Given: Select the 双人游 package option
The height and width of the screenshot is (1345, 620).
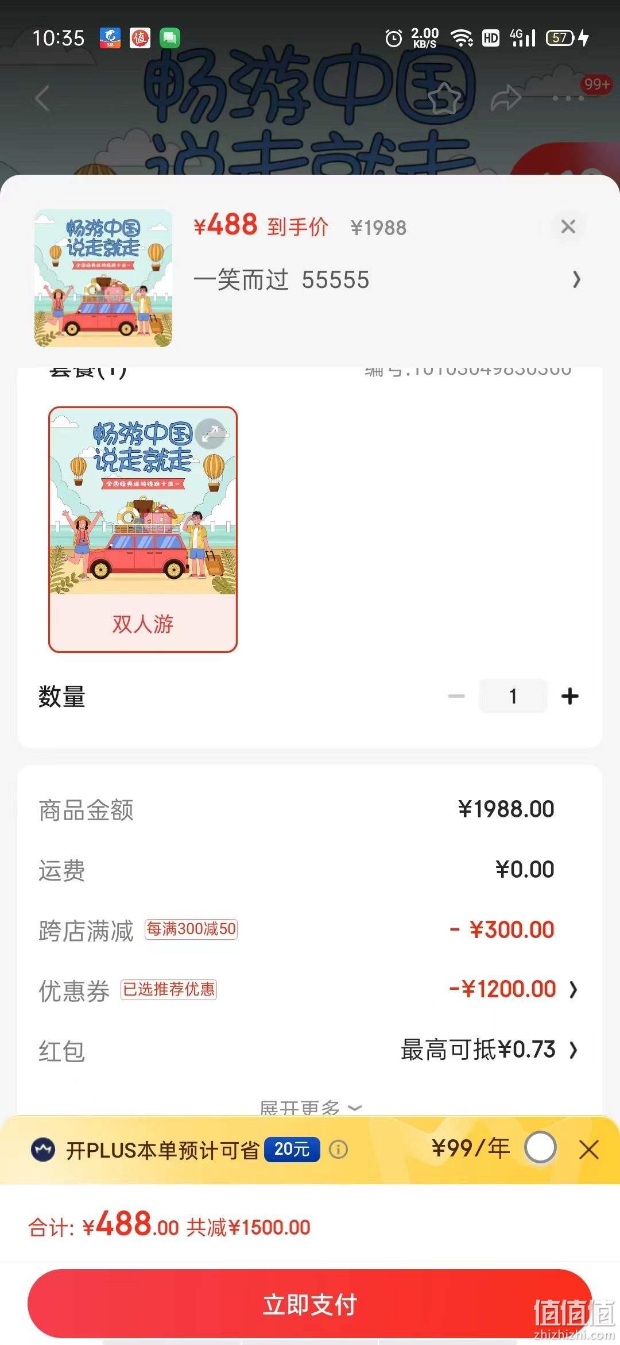Looking at the screenshot, I should (x=143, y=529).
